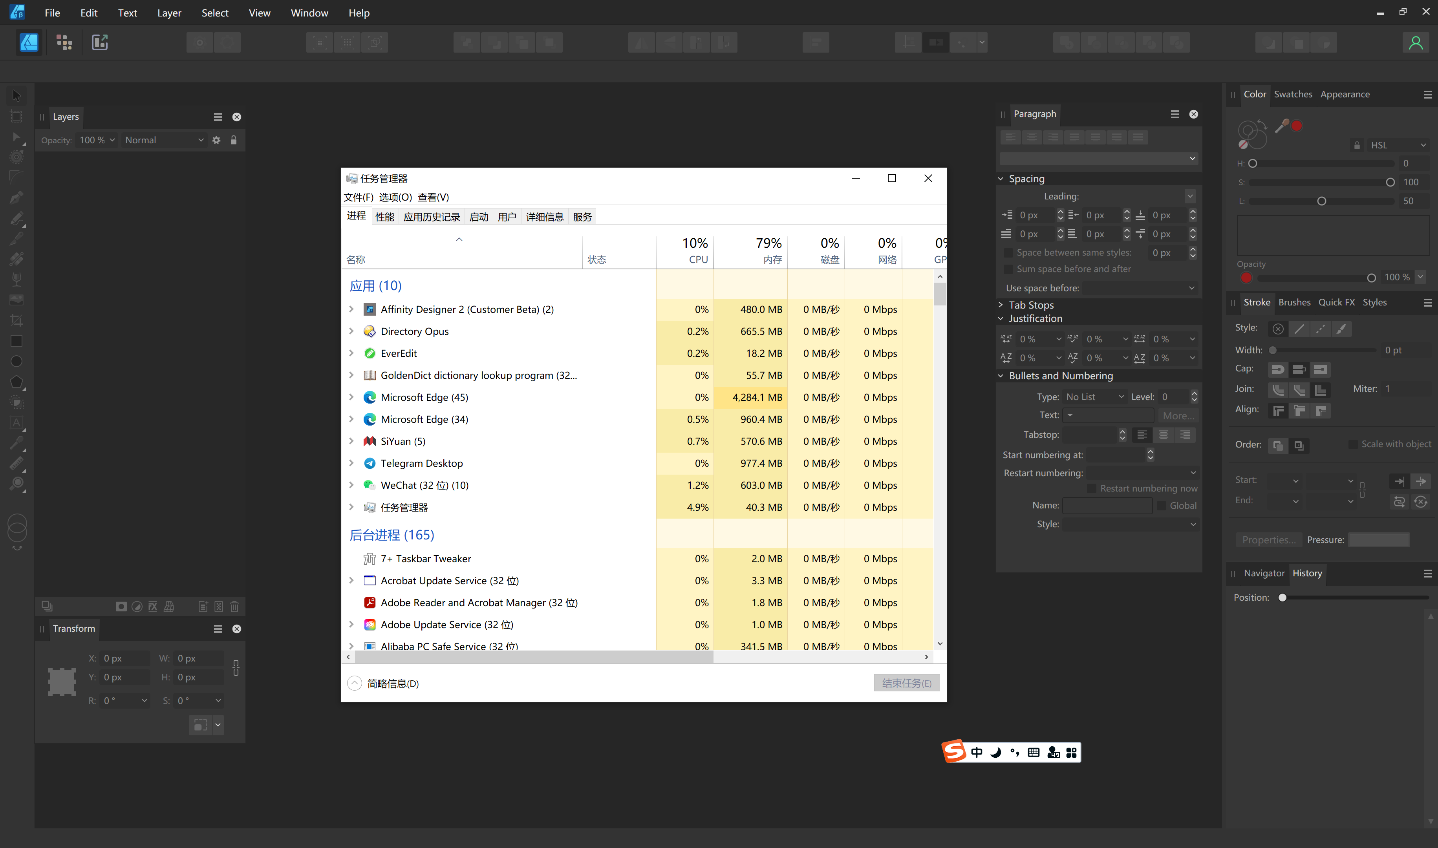
Task: Click Layers panel lock icon
Action: tap(233, 140)
